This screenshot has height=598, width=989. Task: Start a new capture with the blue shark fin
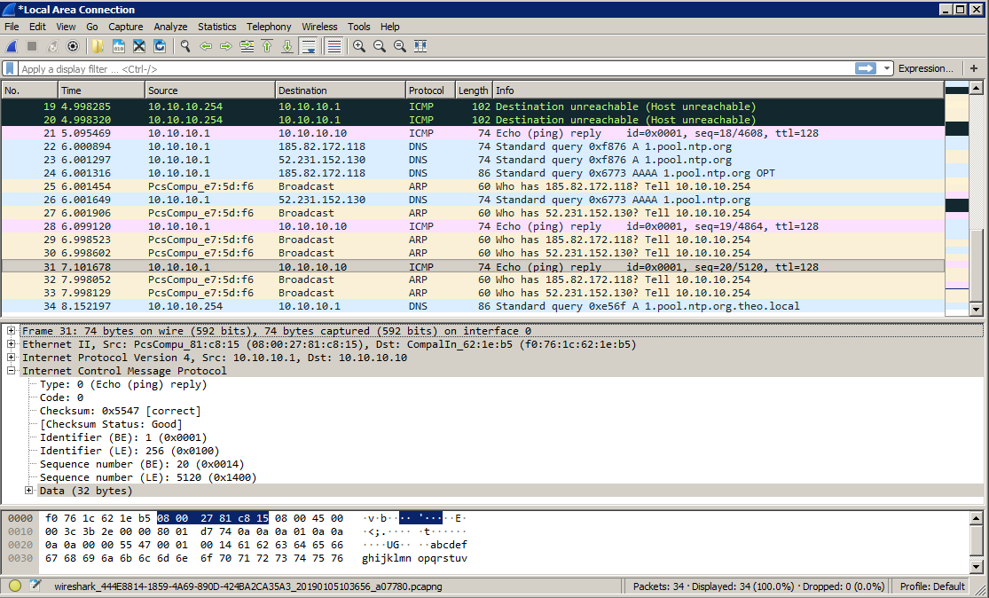coord(11,45)
